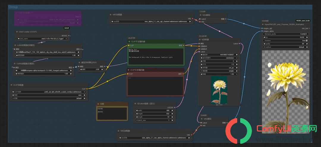The width and height of the screenshot is (321, 147).
Task: Click the LATENT output socket of empty latent node
Action: pyautogui.click(x=175, y=107)
